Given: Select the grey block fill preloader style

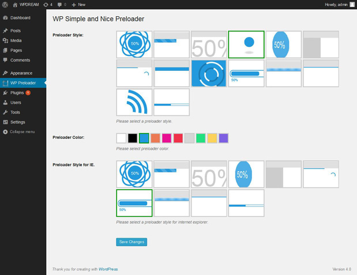Looking at the screenshot, I should click(x=321, y=44).
